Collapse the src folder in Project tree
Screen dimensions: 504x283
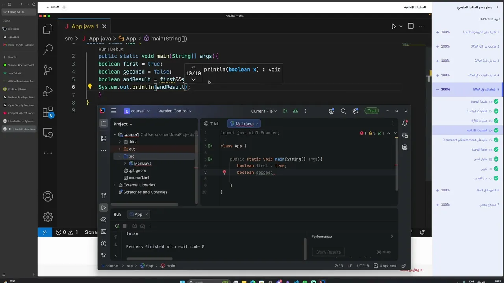tap(120, 156)
